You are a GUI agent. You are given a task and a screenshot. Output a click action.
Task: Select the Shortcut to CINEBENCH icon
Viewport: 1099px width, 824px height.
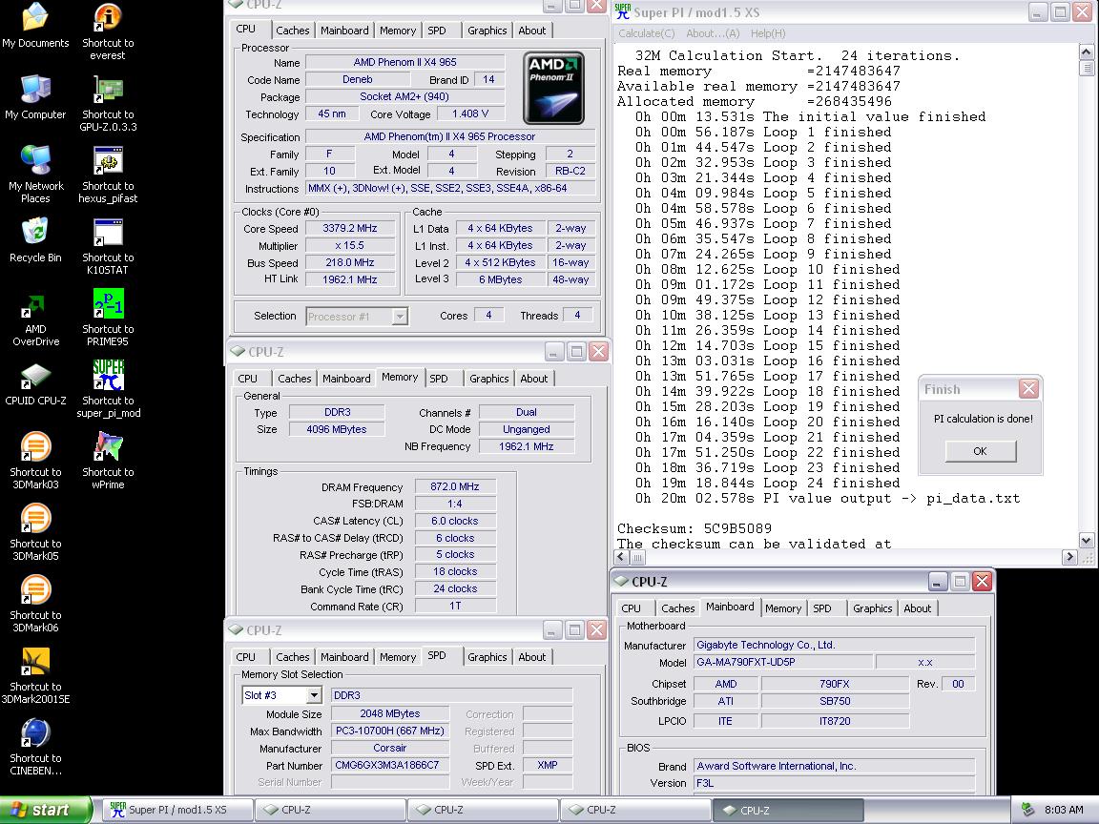(35, 746)
